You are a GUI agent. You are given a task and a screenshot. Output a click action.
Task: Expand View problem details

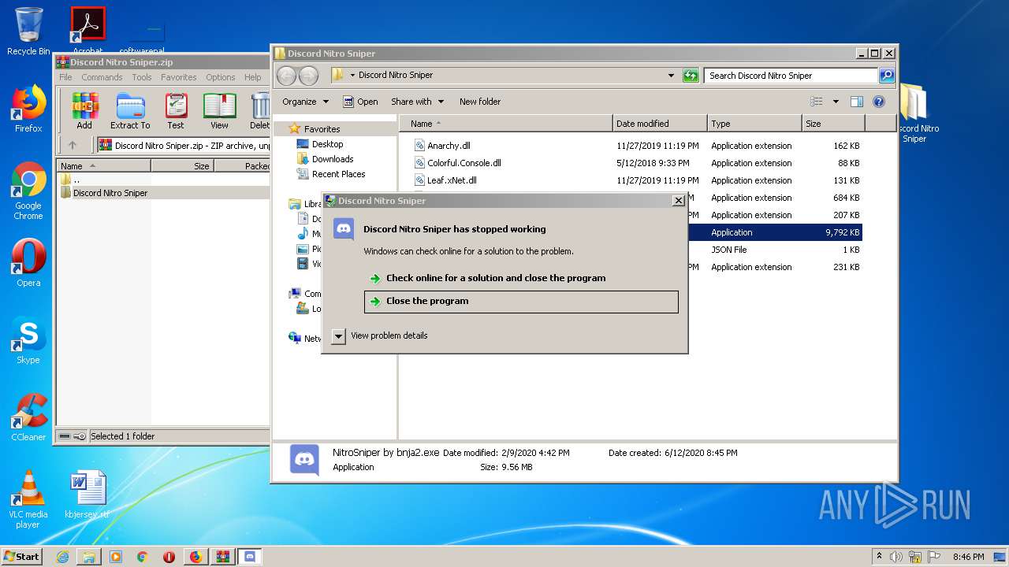coord(379,335)
